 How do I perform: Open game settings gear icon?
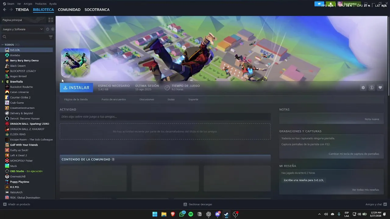363,88
